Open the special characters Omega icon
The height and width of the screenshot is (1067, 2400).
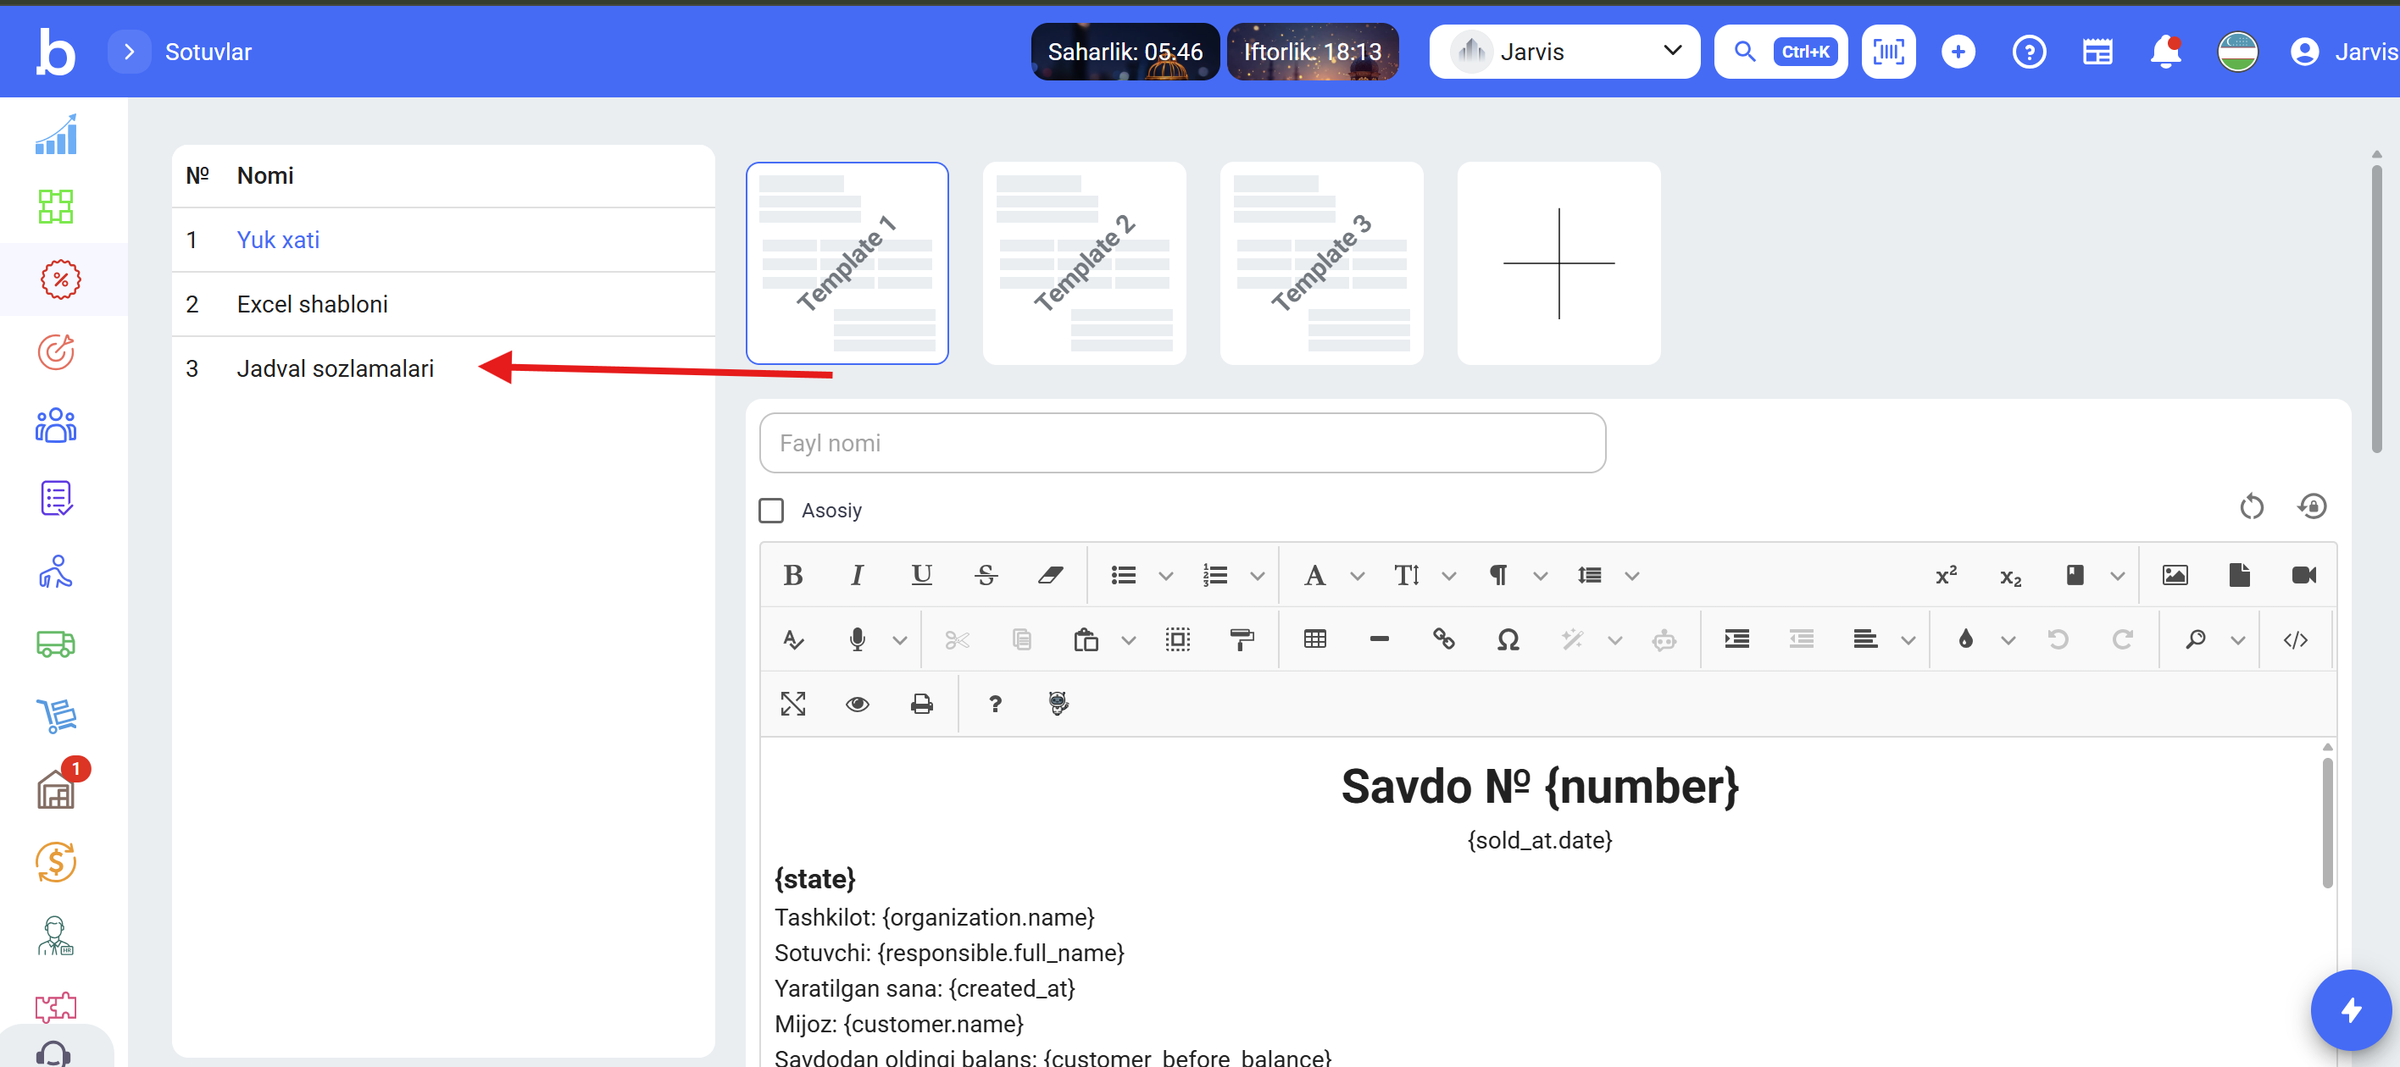click(x=1508, y=639)
